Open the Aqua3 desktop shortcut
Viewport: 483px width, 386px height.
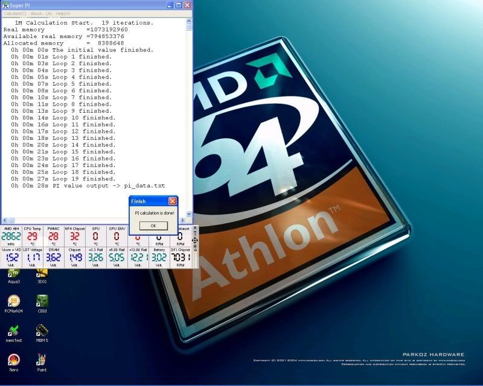(x=13, y=276)
